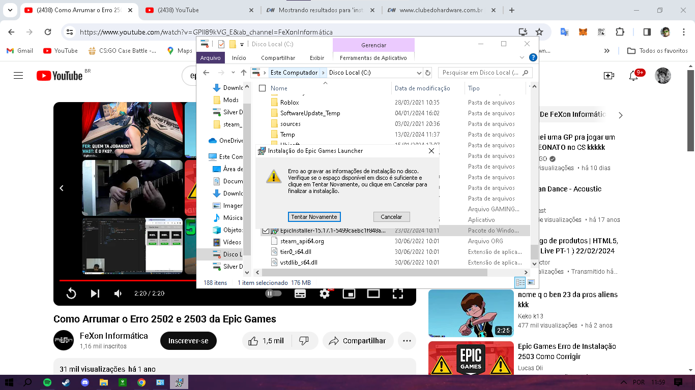Switch to Início ribbon tab
695x390 pixels.
[239, 58]
